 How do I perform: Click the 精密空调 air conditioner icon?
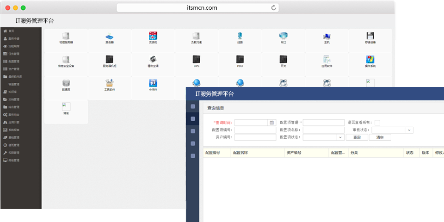pyautogui.click(x=153, y=60)
